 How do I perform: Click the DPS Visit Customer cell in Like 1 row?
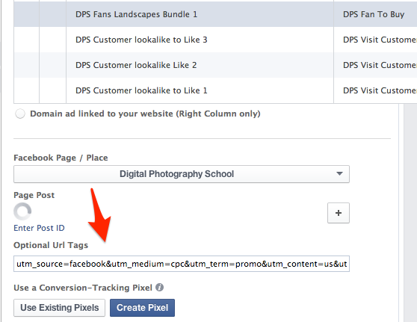(x=375, y=90)
